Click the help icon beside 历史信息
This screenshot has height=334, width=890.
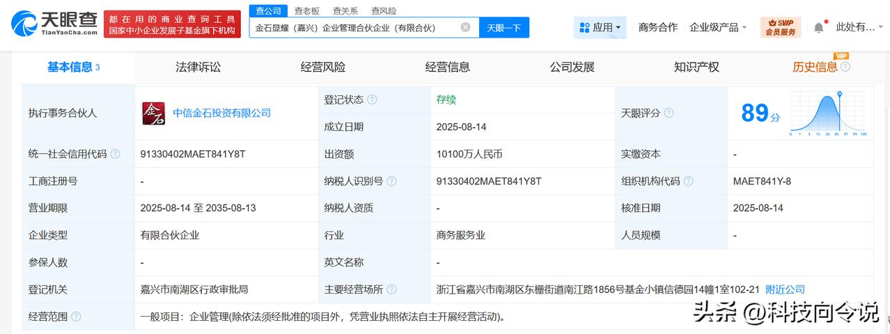click(845, 67)
